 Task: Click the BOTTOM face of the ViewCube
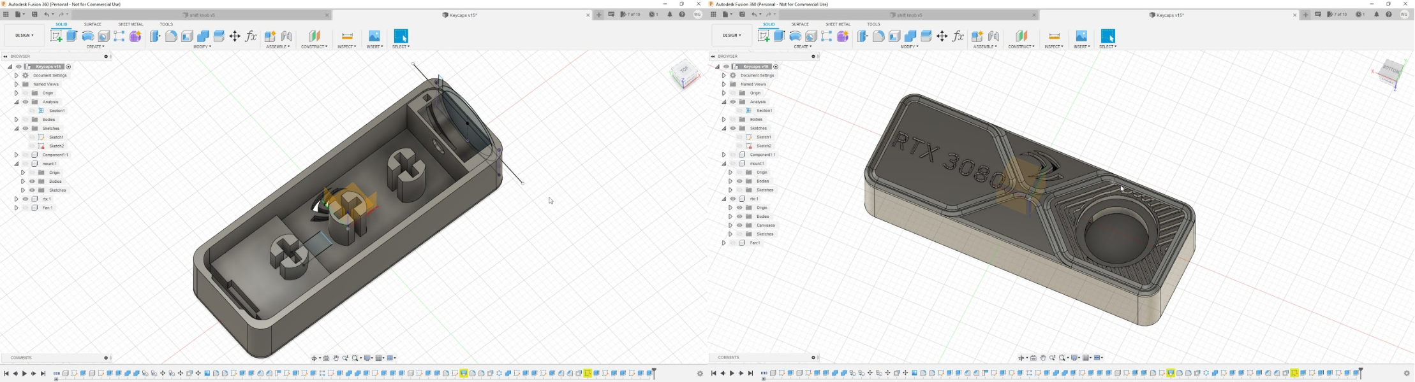click(1390, 69)
